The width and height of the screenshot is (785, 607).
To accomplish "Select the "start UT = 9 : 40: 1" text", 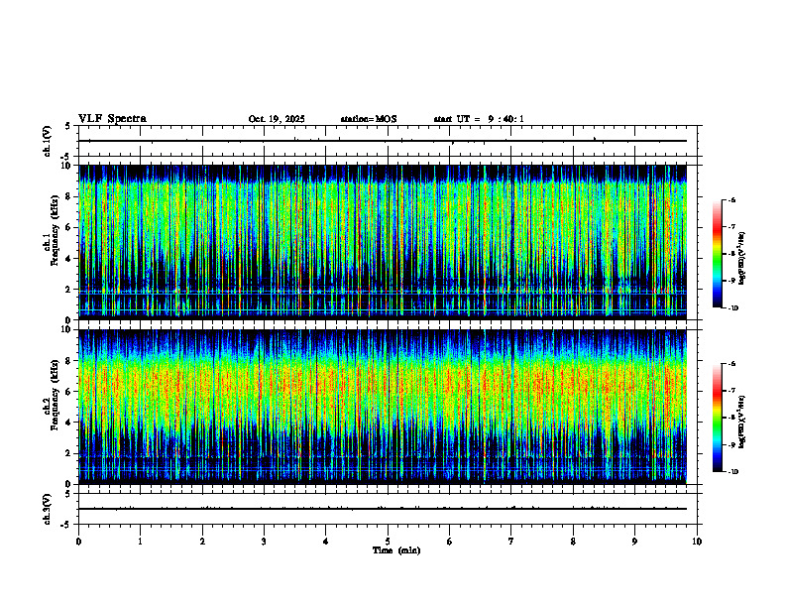I will pyautogui.click(x=479, y=119).
